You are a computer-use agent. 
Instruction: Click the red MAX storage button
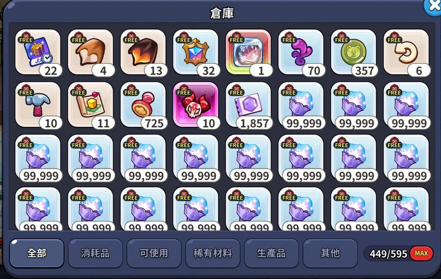coord(421,254)
